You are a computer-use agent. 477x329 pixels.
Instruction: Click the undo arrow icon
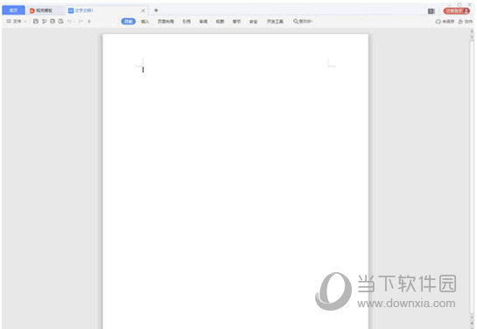pos(69,21)
